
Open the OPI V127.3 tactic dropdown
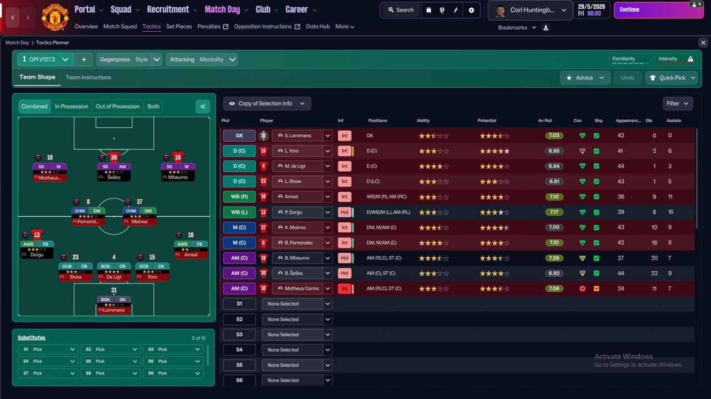(46, 59)
